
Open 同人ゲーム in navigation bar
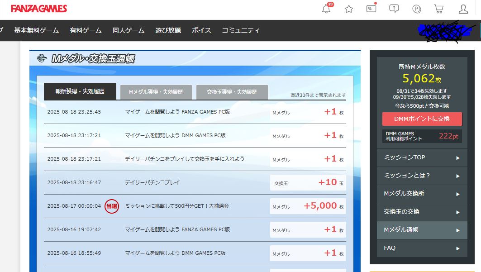click(129, 30)
